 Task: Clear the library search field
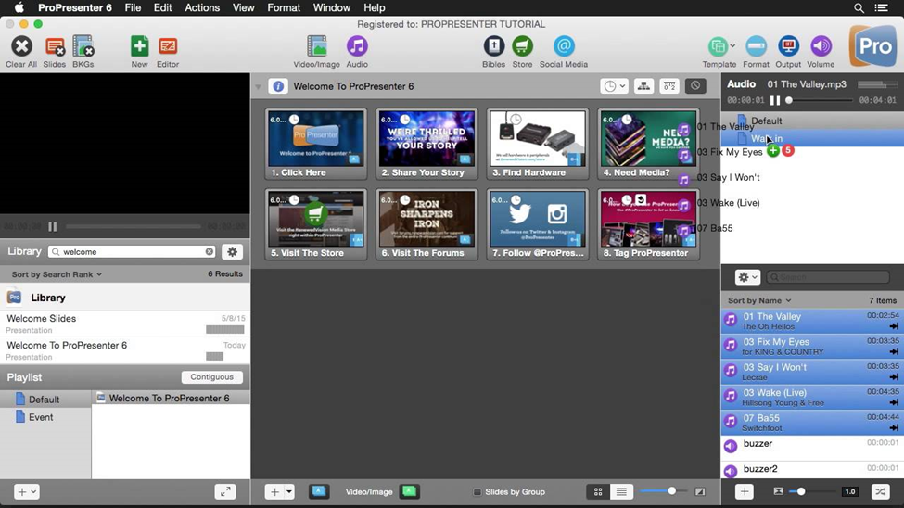pos(210,252)
